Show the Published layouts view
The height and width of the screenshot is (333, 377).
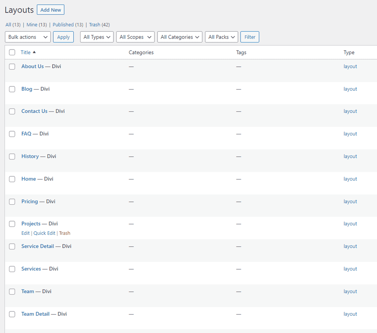pyautogui.click(x=63, y=25)
